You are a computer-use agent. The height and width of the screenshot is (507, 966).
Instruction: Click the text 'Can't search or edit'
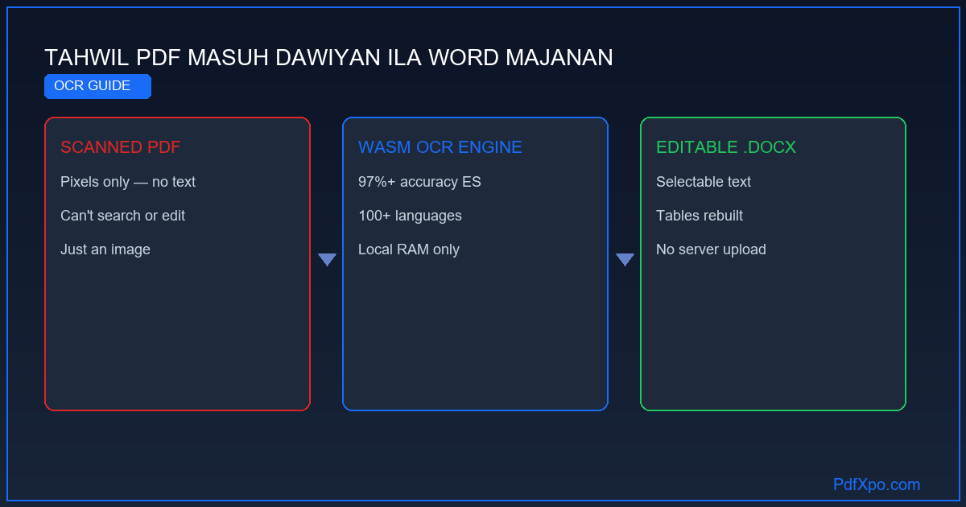(123, 216)
